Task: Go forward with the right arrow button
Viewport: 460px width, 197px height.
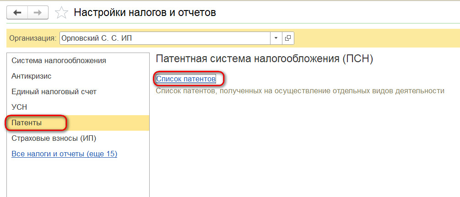Action: [38, 13]
